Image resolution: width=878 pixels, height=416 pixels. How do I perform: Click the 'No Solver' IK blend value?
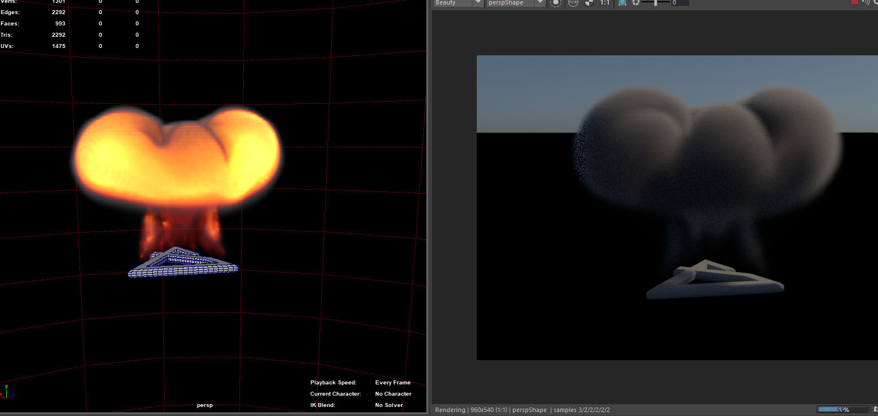pos(389,405)
